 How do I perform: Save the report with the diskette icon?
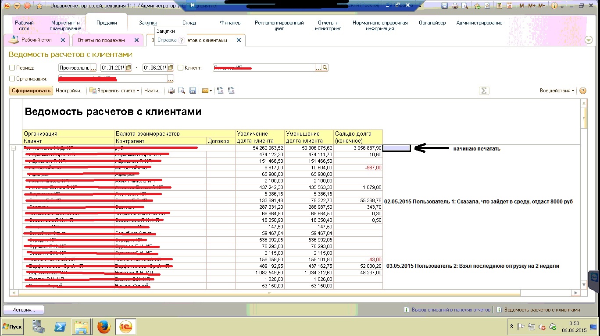(193, 91)
